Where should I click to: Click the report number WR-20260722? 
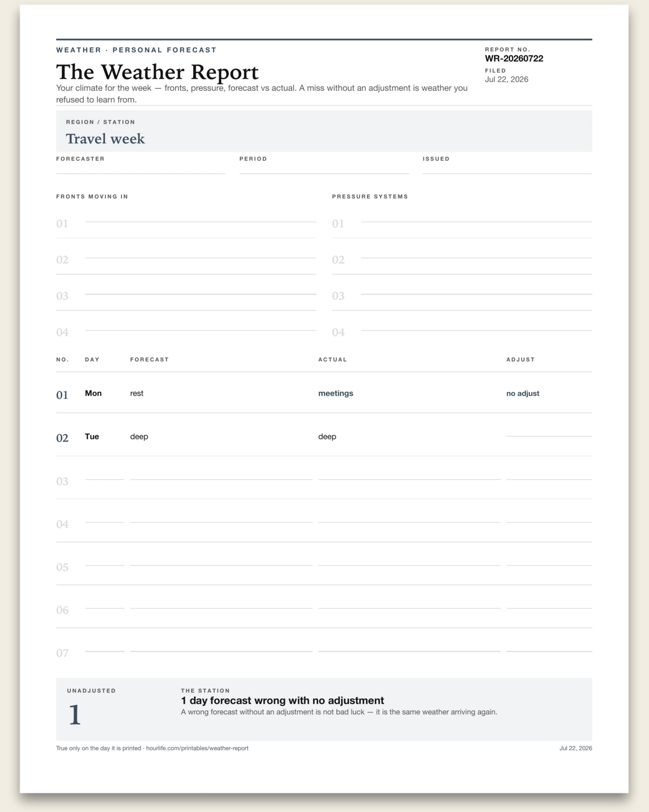click(x=514, y=58)
